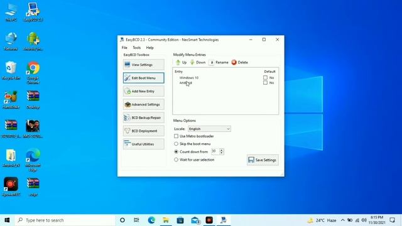Open the Help menu
This screenshot has height=226, width=402.
point(149,48)
